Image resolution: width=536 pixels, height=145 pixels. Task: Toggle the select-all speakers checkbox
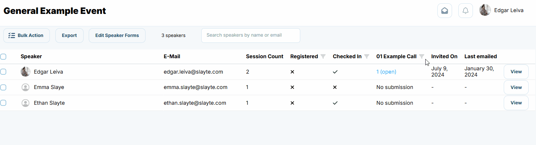(x=3, y=56)
